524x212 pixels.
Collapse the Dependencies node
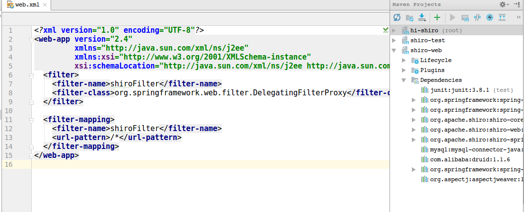404,80
